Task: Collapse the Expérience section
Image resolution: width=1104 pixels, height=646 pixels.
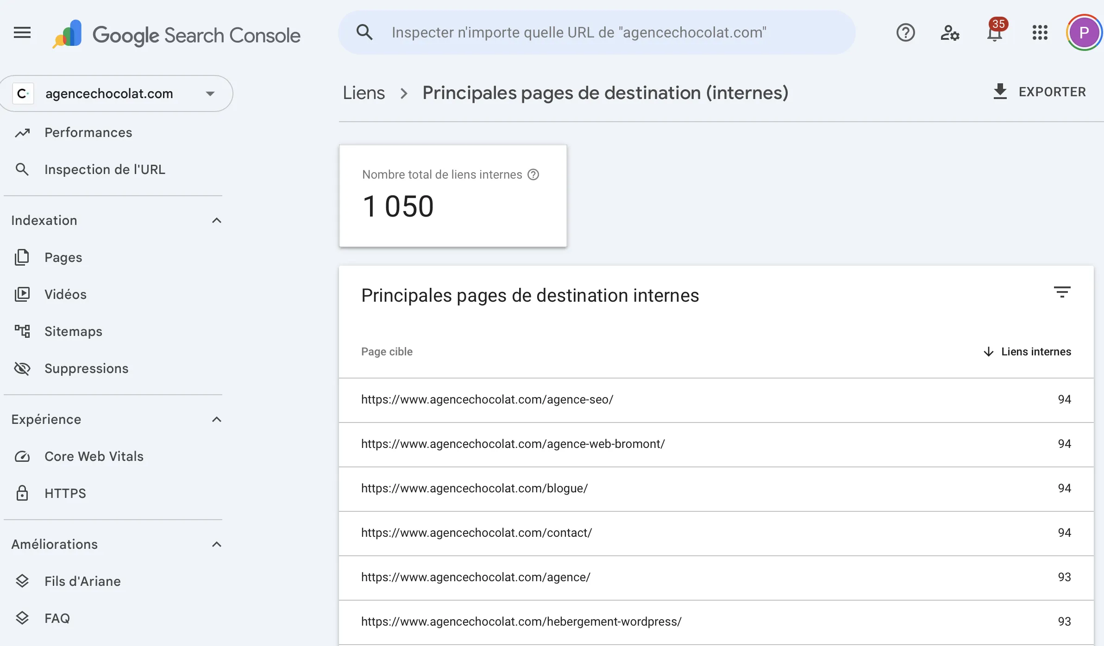Action: tap(216, 419)
